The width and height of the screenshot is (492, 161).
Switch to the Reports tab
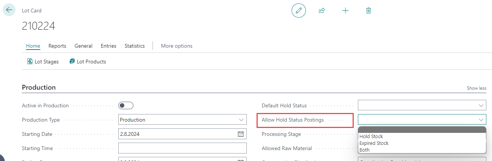(57, 46)
